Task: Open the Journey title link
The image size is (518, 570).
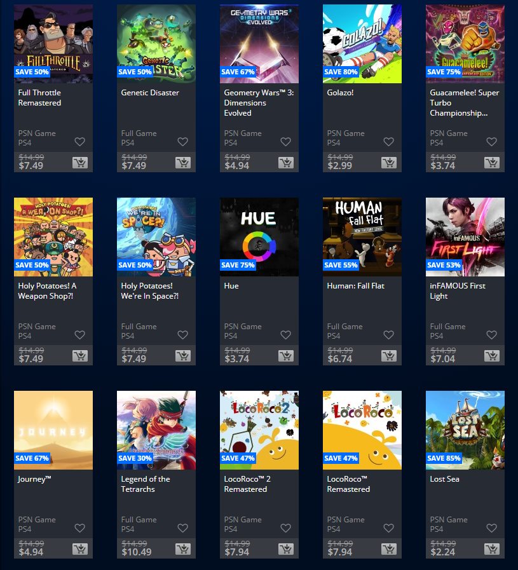Action: click(x=34, y=479)
